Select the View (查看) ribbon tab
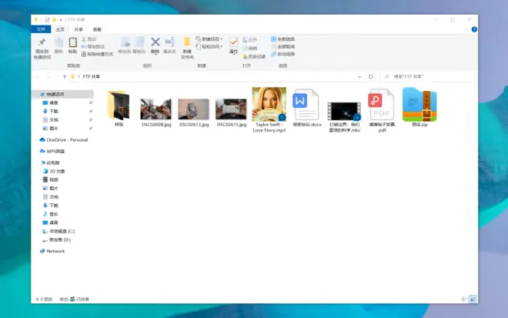 pyautogui.click(x=97, y=29)
